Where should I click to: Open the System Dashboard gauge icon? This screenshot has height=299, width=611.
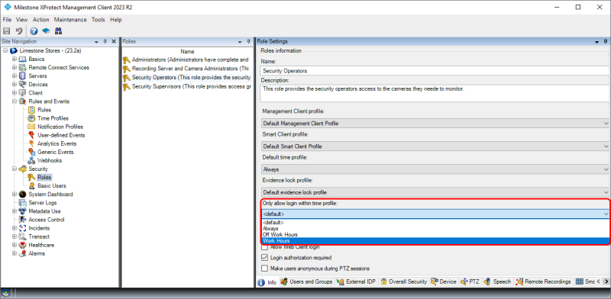point(23,195)
